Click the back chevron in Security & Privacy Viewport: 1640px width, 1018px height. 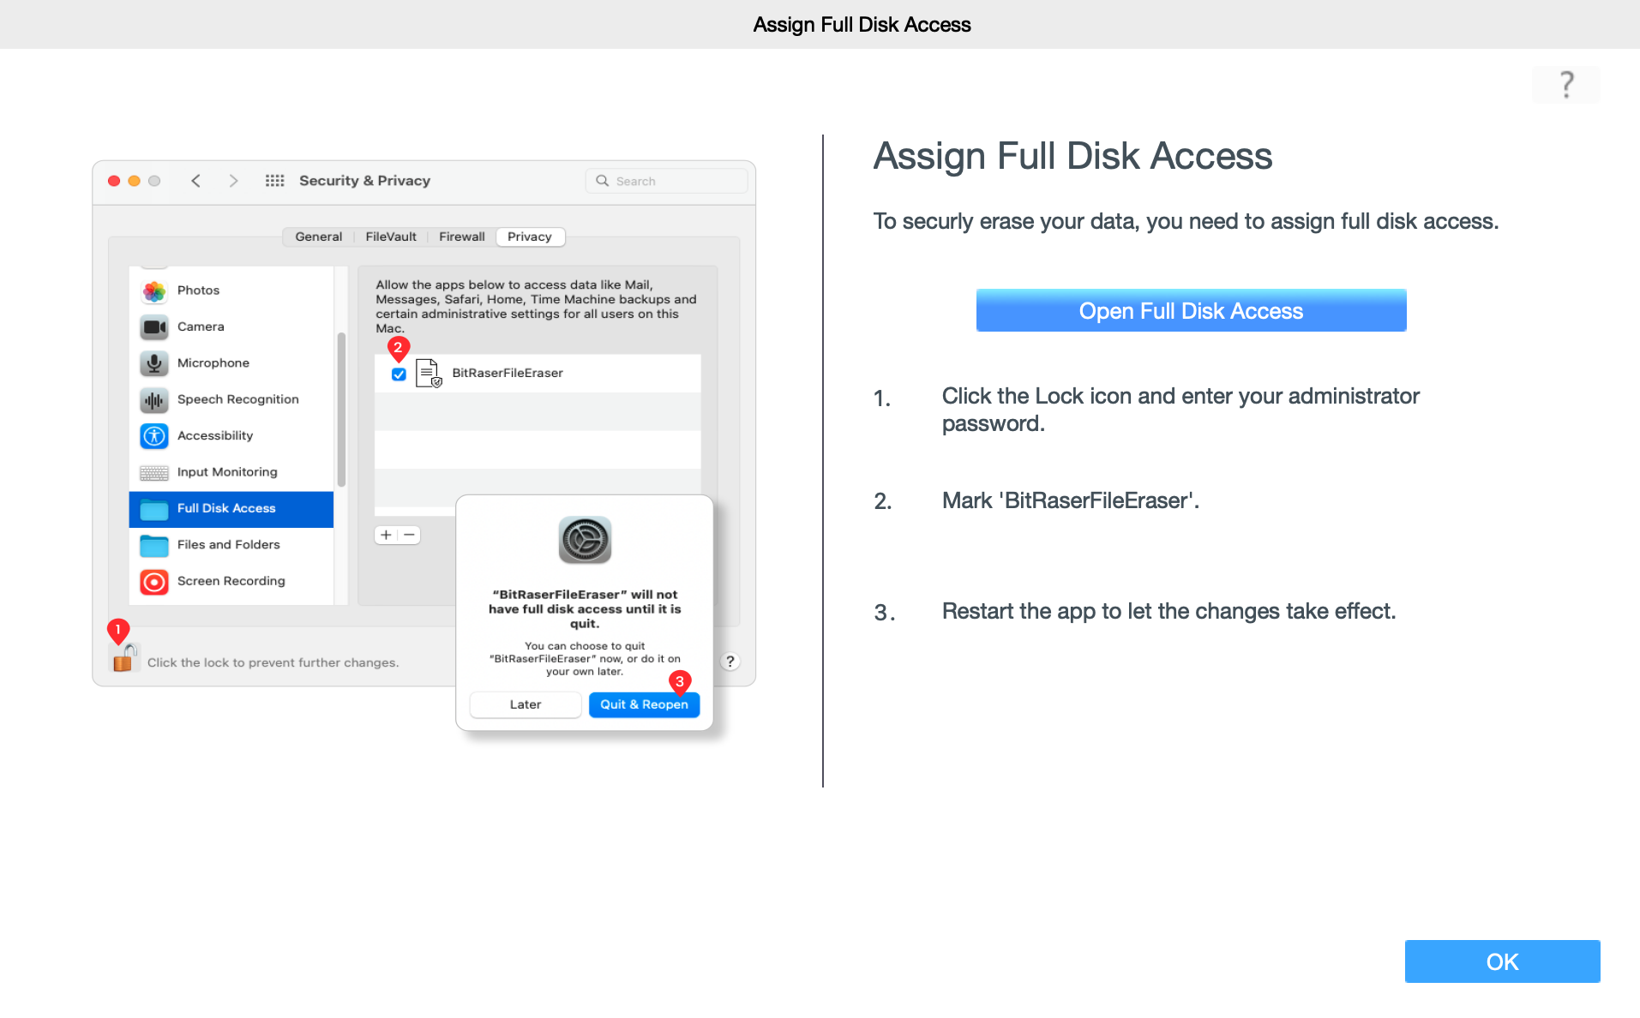pyautogui.click(x=196, y=181)
